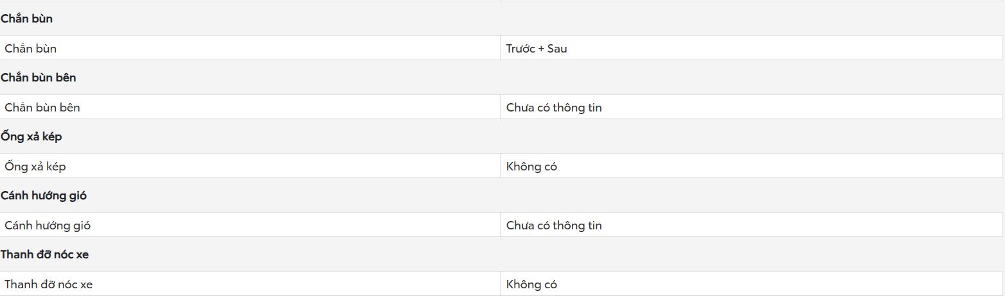
Task: Click Chưa có thông tin beside Chắn bùn bên
Action: tap(554, 108)
